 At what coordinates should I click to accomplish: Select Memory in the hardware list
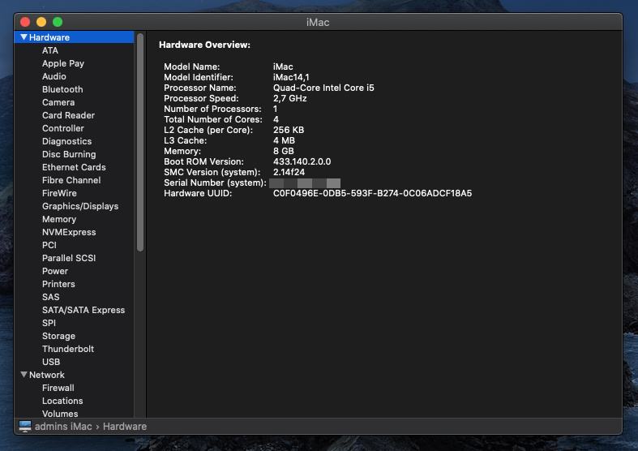(58, 219)
